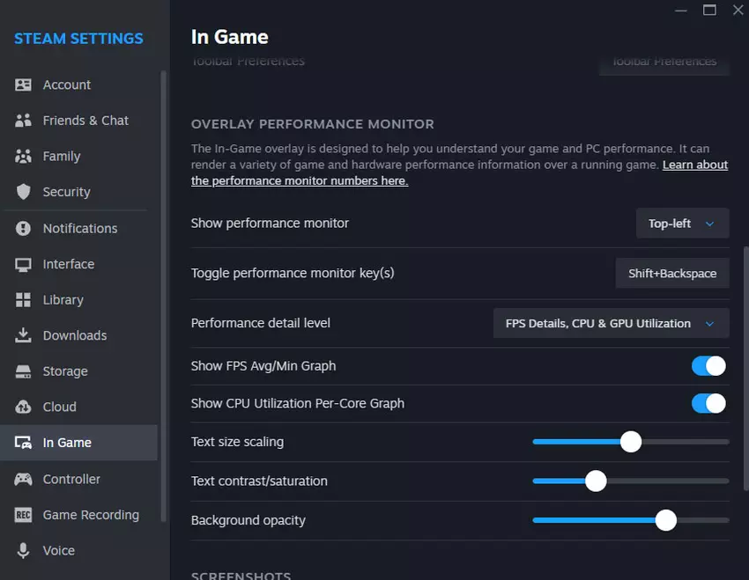Click the Controller gamepad icon
The height and width of the screenshot is (580, 749).
pos(25,479)
